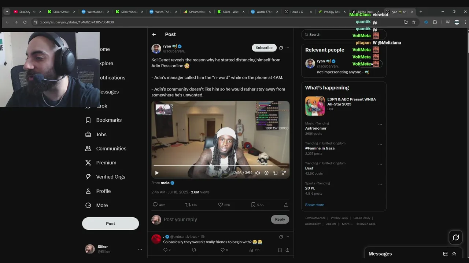
Task: Open more options for 20 PL trend
Action: pos(380,184)
